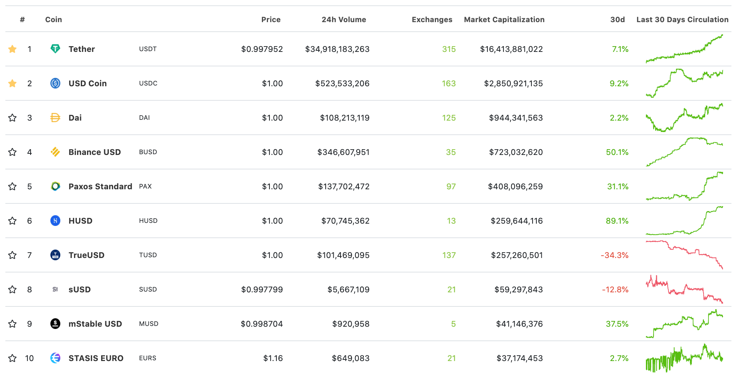Click the USDT ticker symbol

click(148, 49)
